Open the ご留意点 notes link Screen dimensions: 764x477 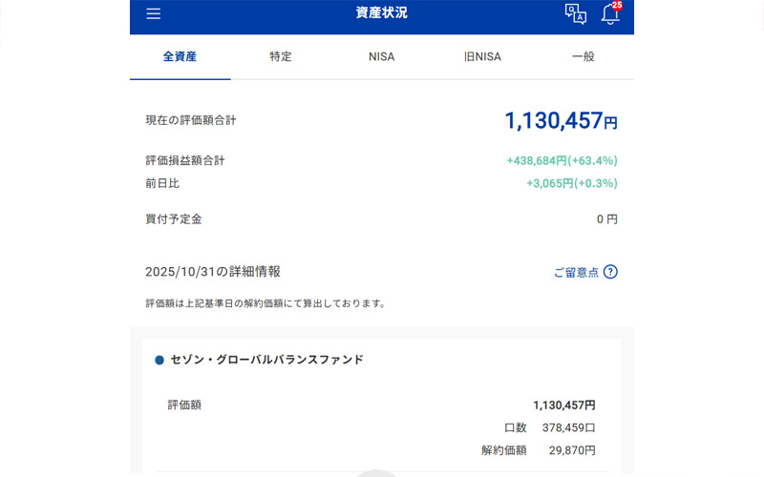pos(576,272)
